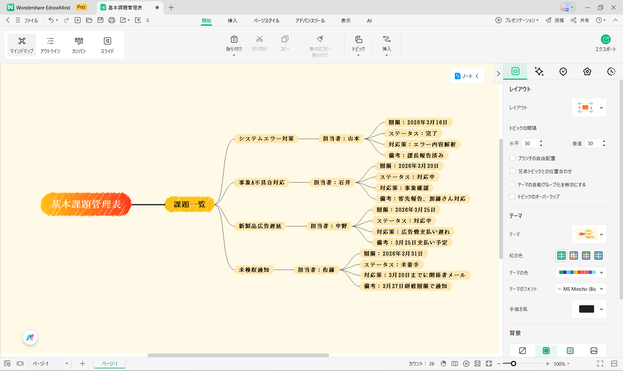Switch to the アドバンスツール tab
The image size is (623, 371).
pos(310,20)
